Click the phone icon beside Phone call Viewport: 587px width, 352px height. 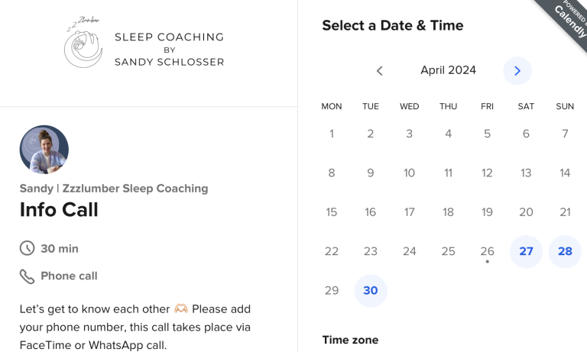tap(27, 276)
